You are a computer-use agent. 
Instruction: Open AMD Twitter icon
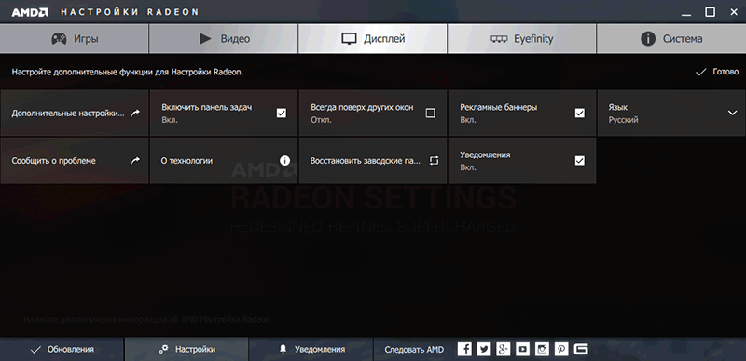point(484,350)
